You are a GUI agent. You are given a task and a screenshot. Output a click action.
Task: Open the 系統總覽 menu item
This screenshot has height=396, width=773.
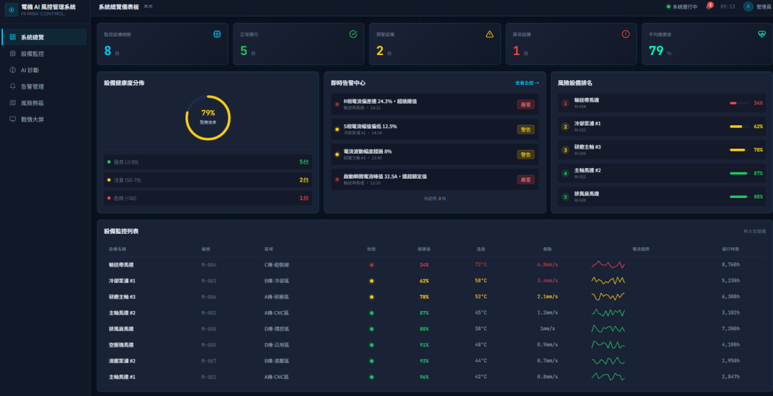[44, 37]
